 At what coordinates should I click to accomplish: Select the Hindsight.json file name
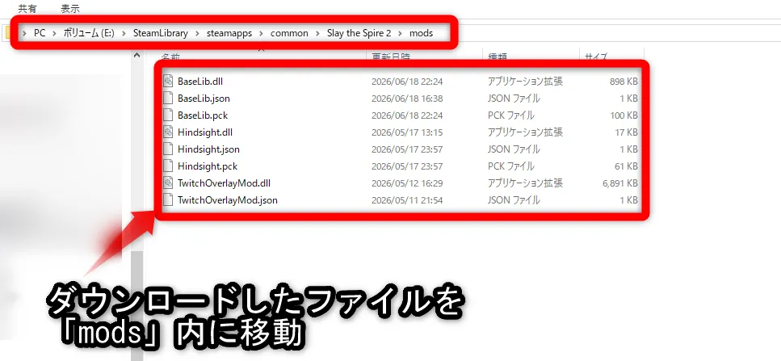coord(208,149)
